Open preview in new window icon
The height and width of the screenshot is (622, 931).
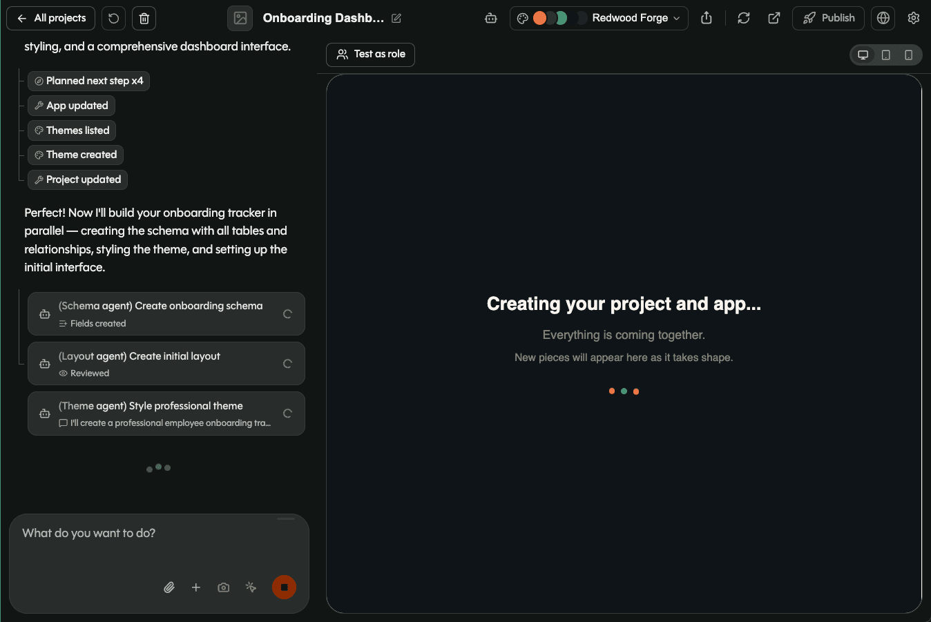(774, 18)
